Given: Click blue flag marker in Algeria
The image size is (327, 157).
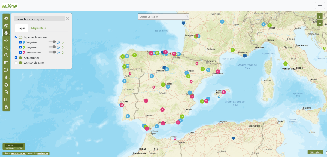Looking at the screenshot, I should coord(233,138).
